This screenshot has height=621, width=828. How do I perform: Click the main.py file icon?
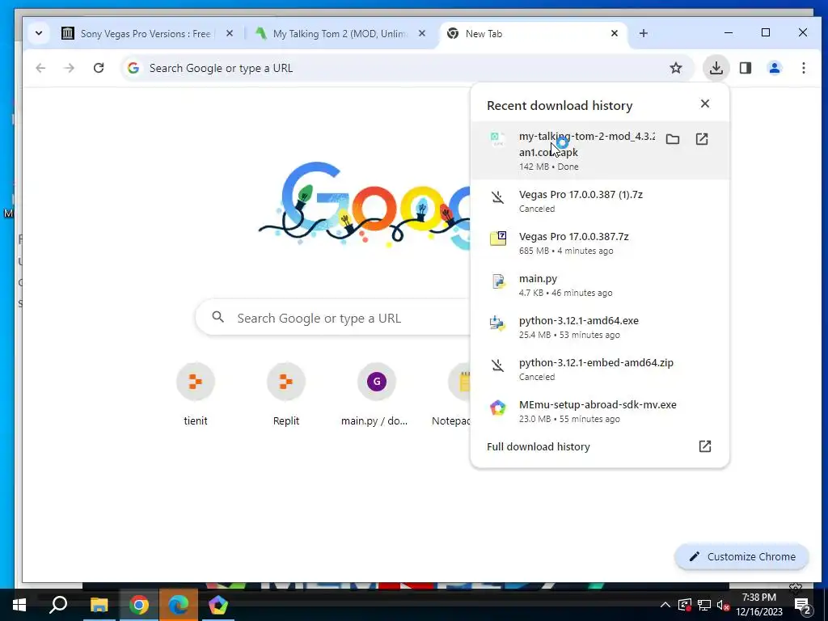click(x=498, y=281)
